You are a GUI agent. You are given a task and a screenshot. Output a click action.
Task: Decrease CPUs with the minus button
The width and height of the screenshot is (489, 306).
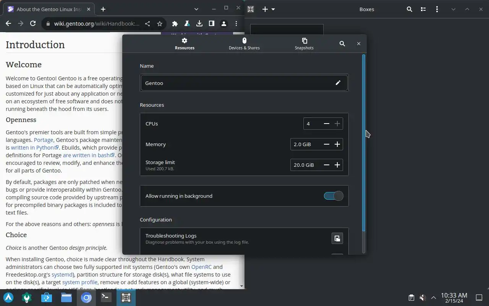click(327, 124)
